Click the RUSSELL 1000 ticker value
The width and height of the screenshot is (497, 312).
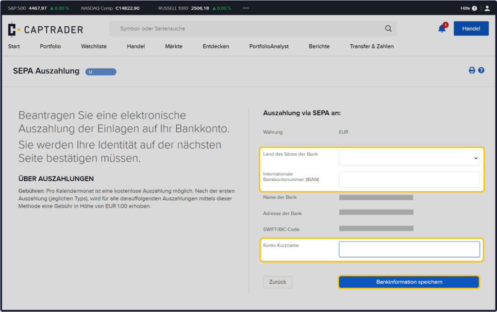pos(200,8)
